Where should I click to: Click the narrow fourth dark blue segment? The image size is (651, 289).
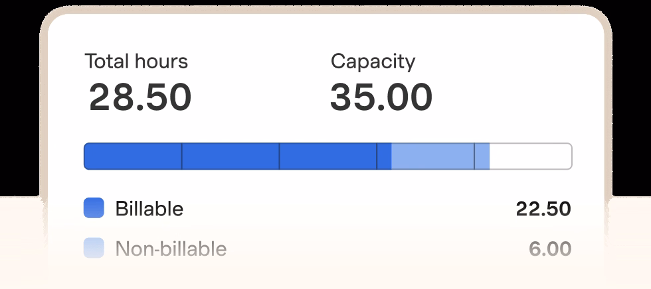pyautogui.click(x=384, y=156)
